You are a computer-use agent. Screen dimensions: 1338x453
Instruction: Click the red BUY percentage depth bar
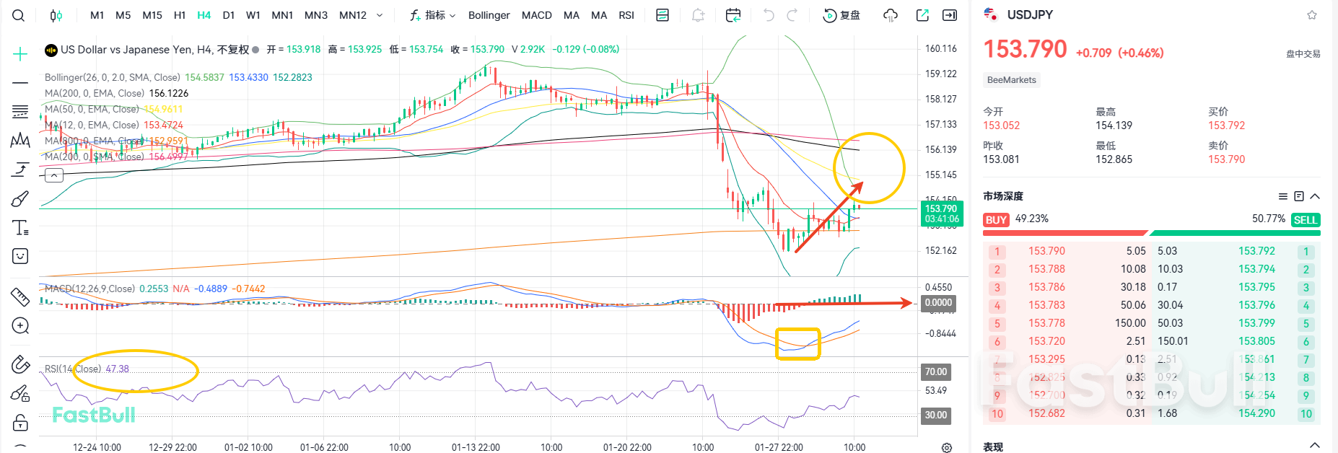click(1064, 233)
